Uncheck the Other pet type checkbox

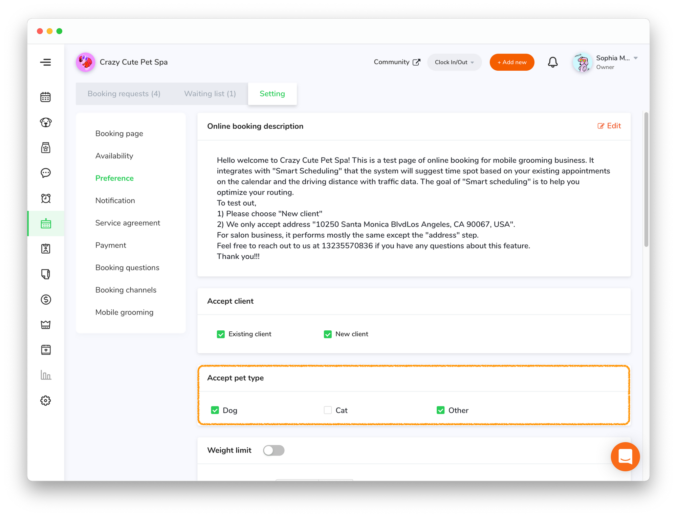tap(440, 410)
